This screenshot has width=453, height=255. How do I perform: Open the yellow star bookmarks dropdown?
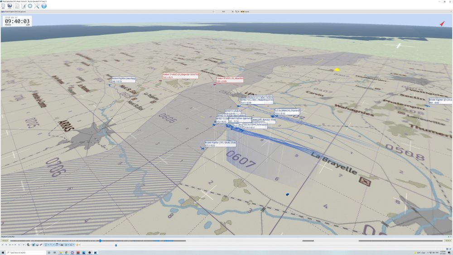(78, 245)
